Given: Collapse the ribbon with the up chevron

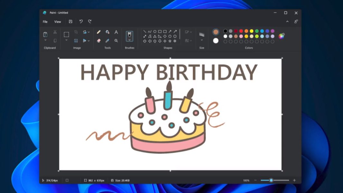Looking at the screenshot, I should [x=287, y=22].
